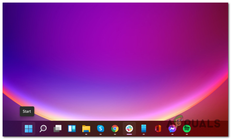Switch to the Slack app

click(129, 129)
